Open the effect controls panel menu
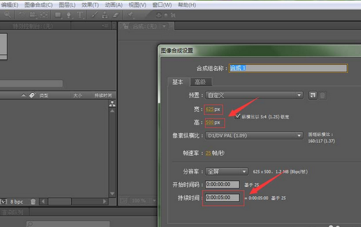 tap(105, 26)
